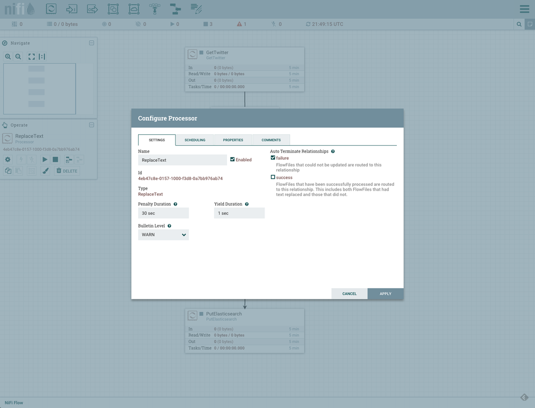Click the Penalty Duration field
Image resolution: width=535 pixels, height=408 pixels.
pos(163,213)
